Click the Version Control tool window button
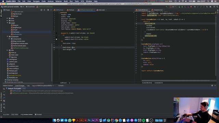The width and height of the screenshot is (219, 123). tap(27, 114)
